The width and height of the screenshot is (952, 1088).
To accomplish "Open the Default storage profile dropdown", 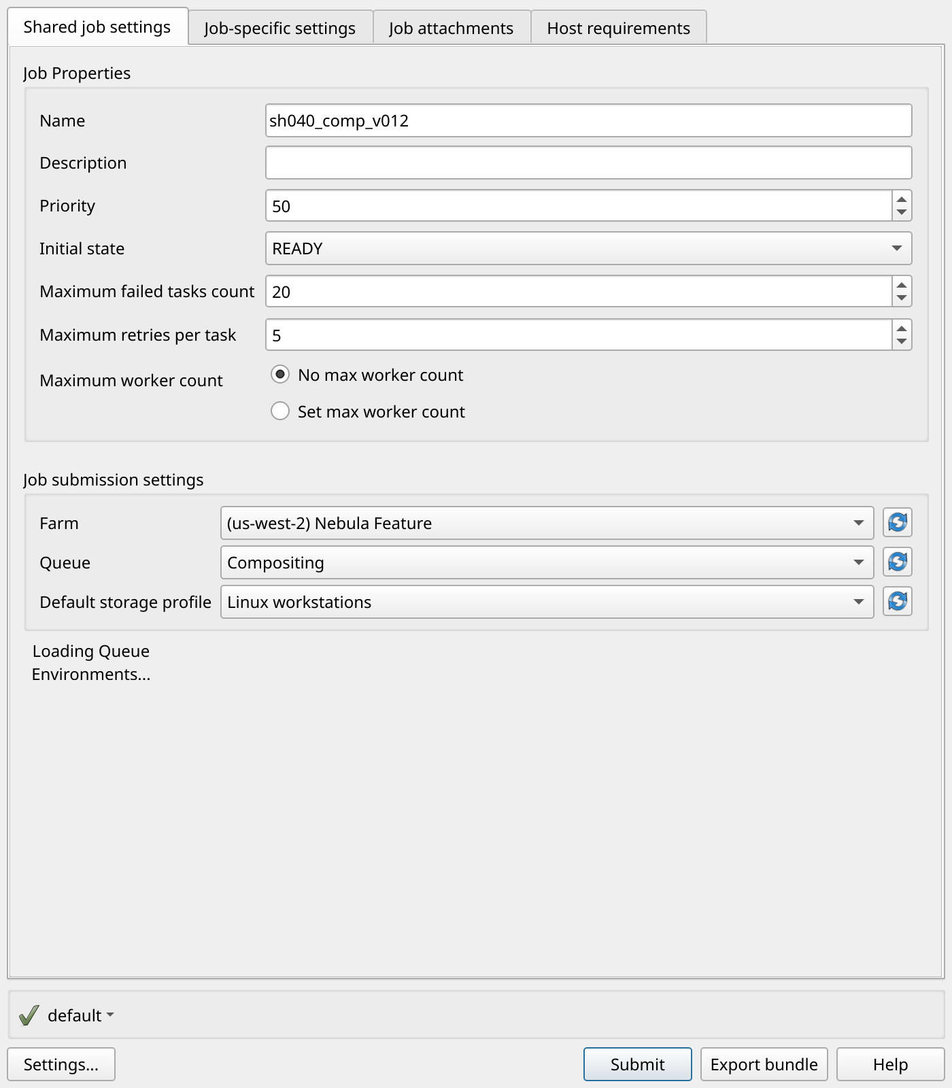I will pyautogui.click(x=547, y=602).
